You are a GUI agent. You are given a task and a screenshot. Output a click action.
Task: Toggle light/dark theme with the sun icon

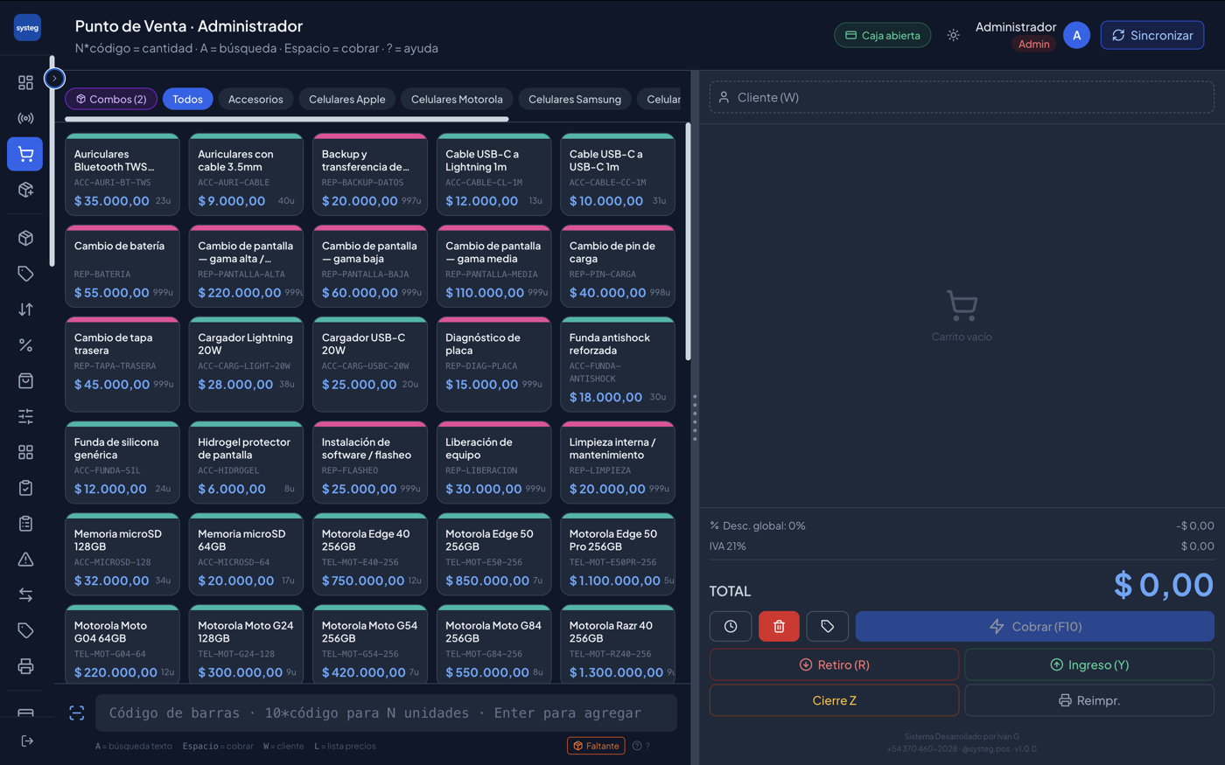tap(954, 35)
